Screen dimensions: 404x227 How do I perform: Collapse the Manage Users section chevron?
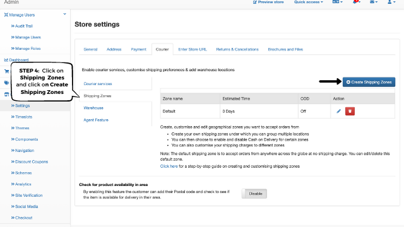64,14
